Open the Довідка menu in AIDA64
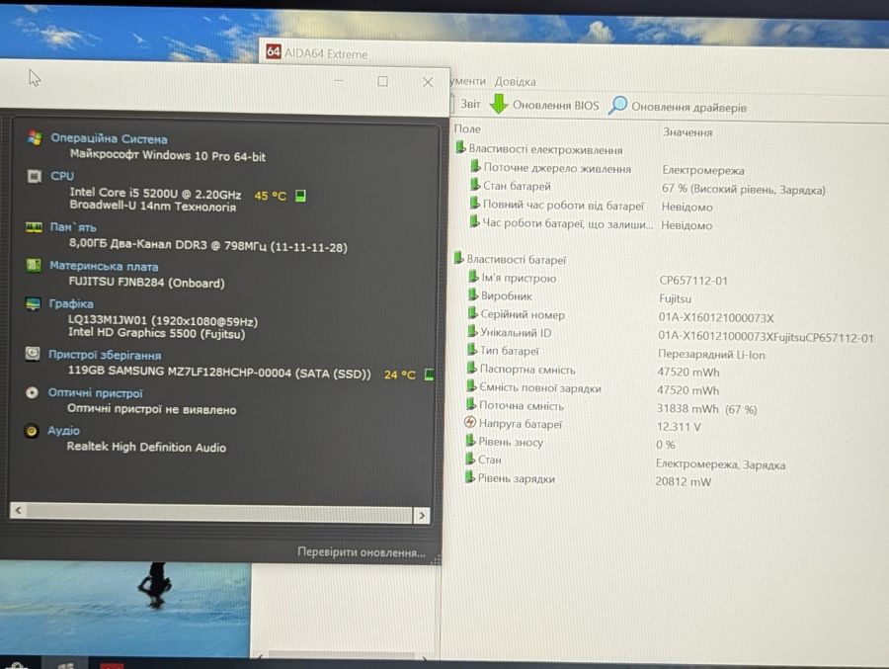 click(515, 81)
